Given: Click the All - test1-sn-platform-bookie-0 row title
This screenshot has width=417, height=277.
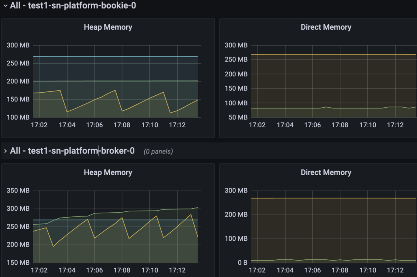Looking at the screenshot, I should click(x=73, y=5).
